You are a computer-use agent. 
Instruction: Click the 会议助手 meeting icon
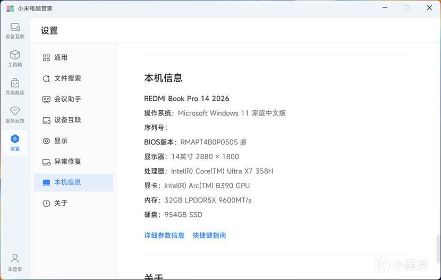(46, 99)
